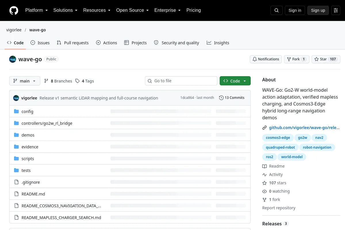The image size is (345, 230).
Task: Click the commit author avatar for vigorlee
Action: [x=16, y=98]
